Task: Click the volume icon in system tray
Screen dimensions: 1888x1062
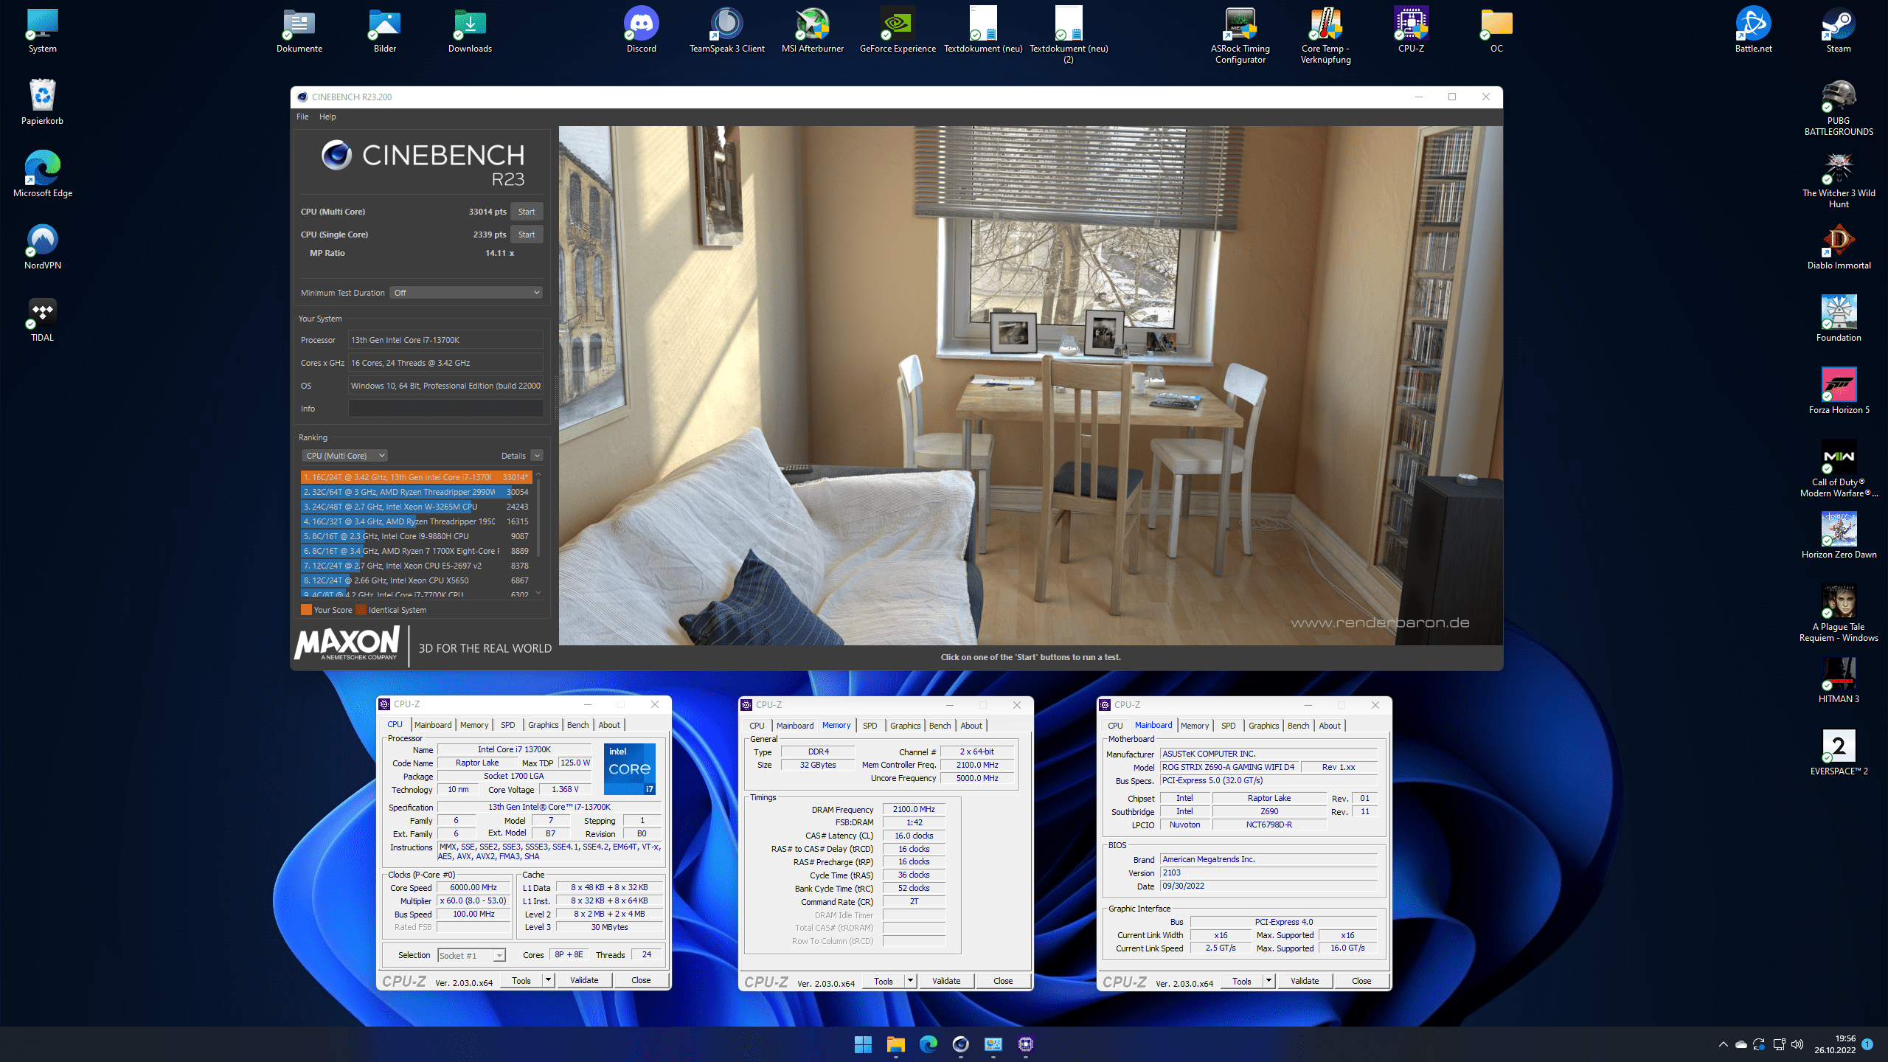Action: click(x=1797, y=1044)
